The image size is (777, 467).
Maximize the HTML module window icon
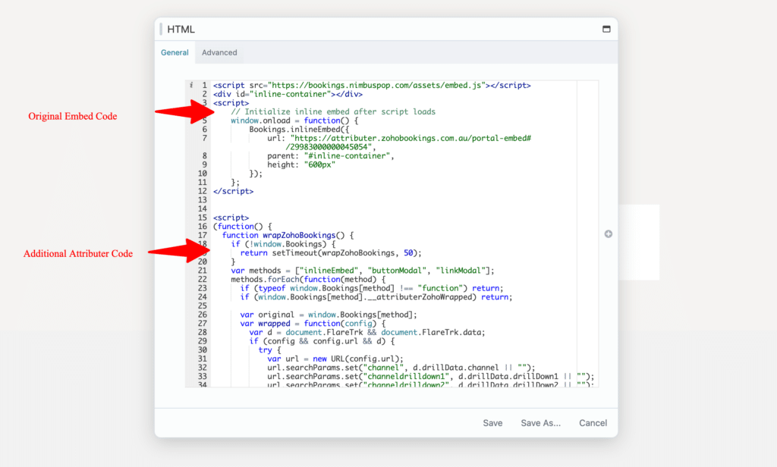pyautogui.click(x=606, y=30)
